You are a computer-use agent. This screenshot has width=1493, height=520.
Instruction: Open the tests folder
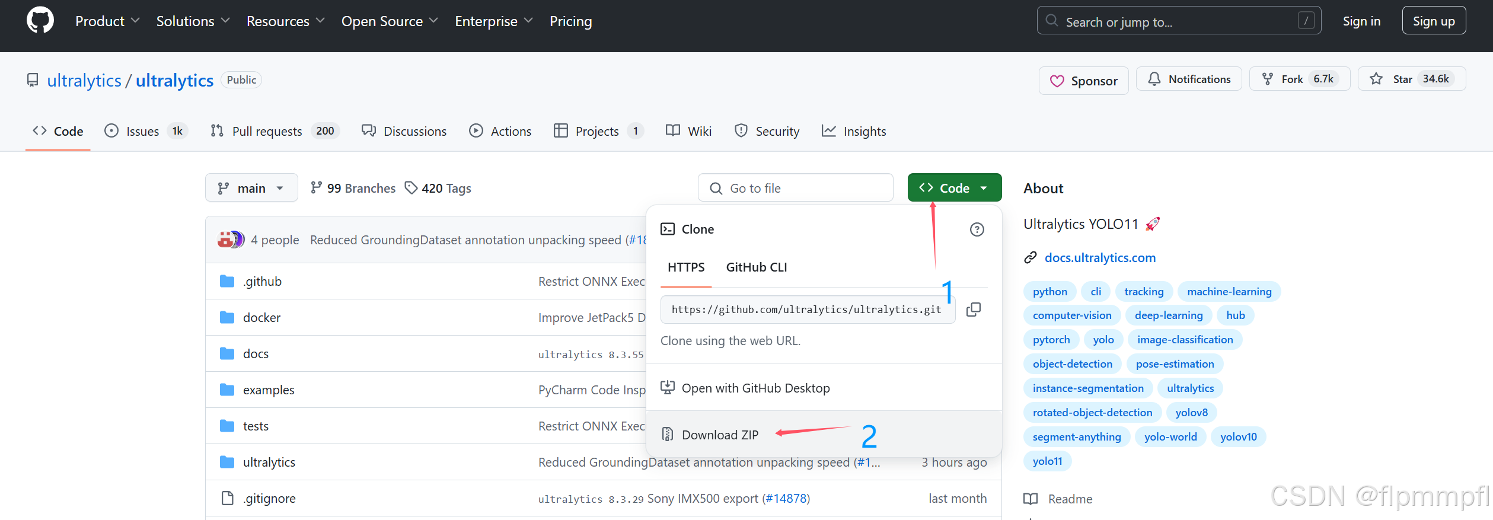click(x=256, y=426)
